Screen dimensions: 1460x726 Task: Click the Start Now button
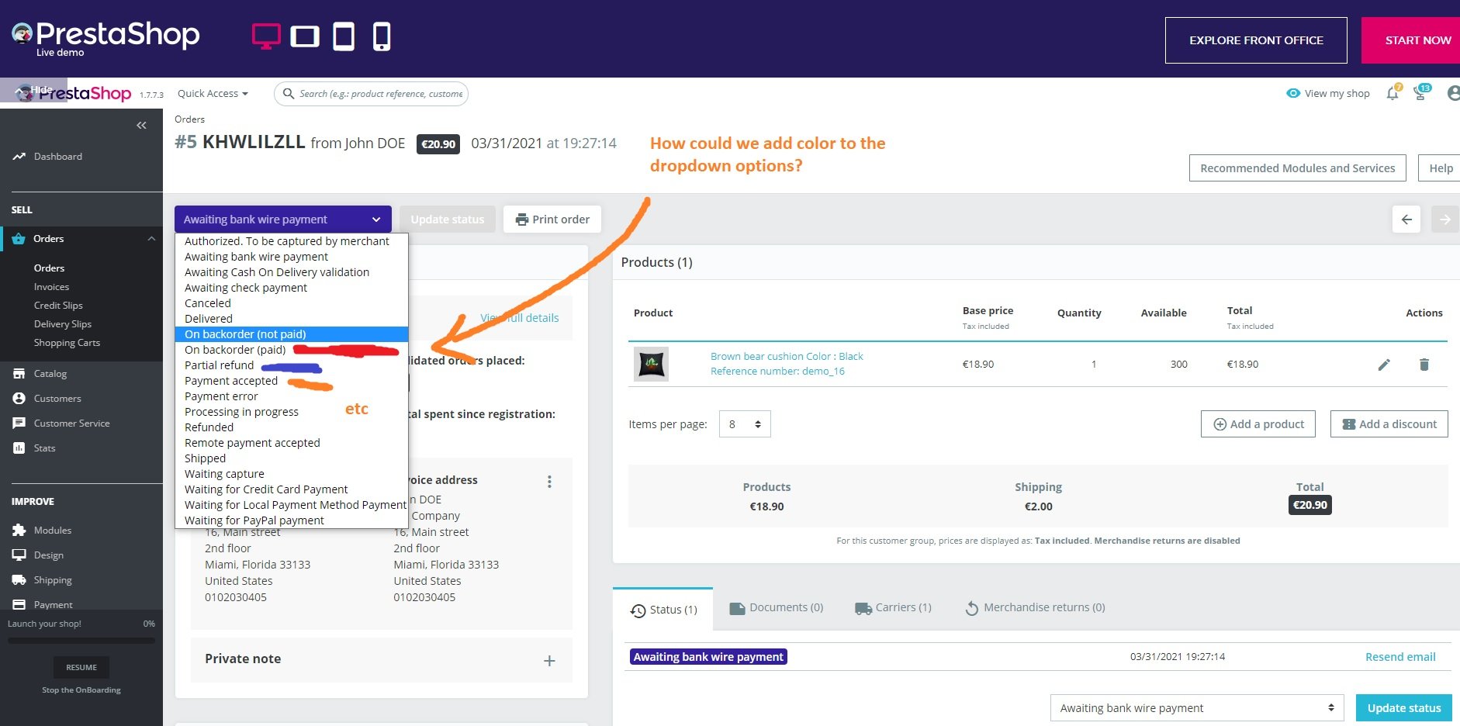click(1411, 40)
